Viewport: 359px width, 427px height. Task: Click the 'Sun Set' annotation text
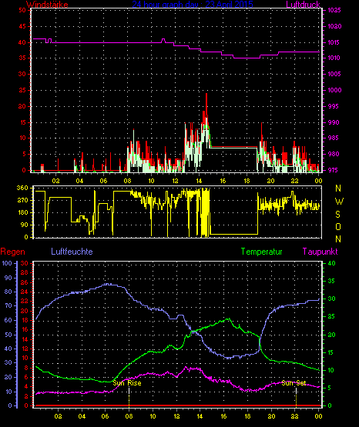coord(294,383)
